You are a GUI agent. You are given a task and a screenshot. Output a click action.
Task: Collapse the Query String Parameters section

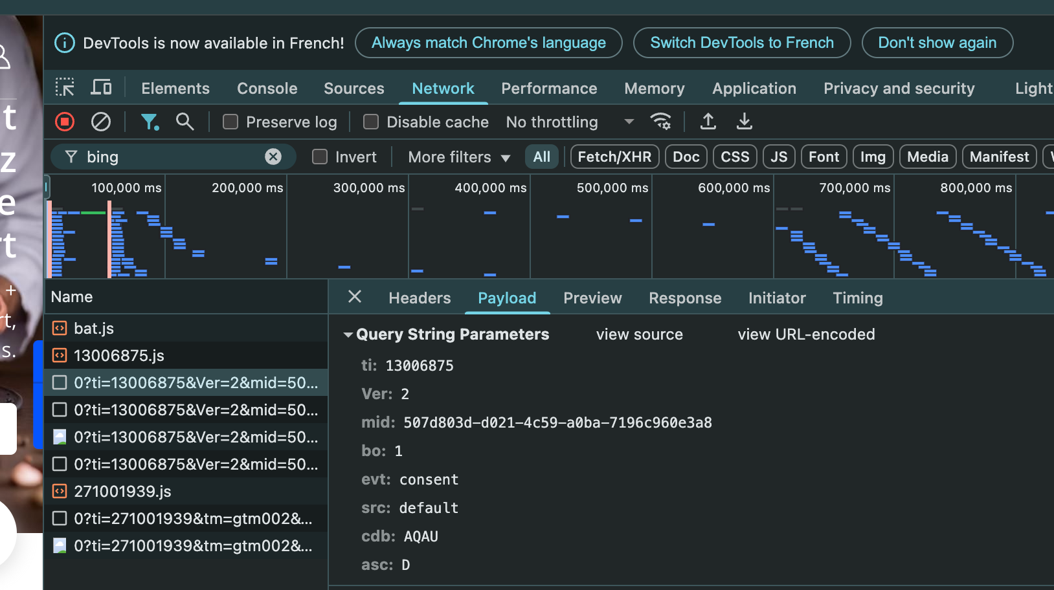[348, 334]
